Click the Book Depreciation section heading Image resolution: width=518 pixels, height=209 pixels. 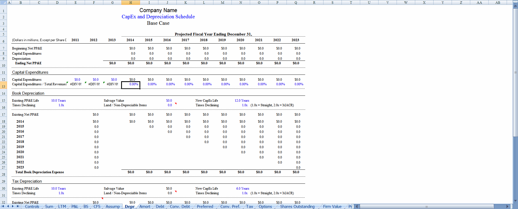click(x=28, y=93)
